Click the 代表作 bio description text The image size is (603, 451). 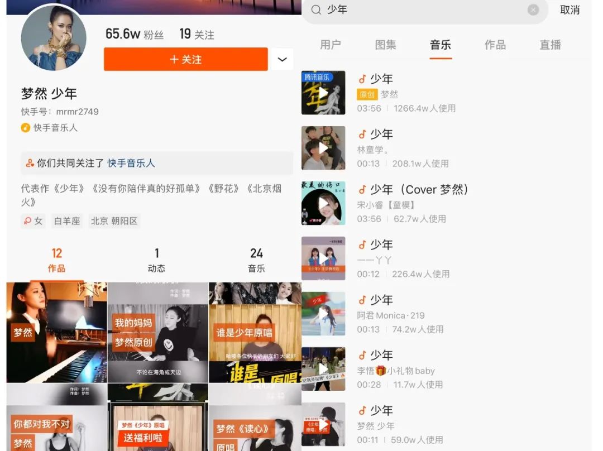point(151,195)
